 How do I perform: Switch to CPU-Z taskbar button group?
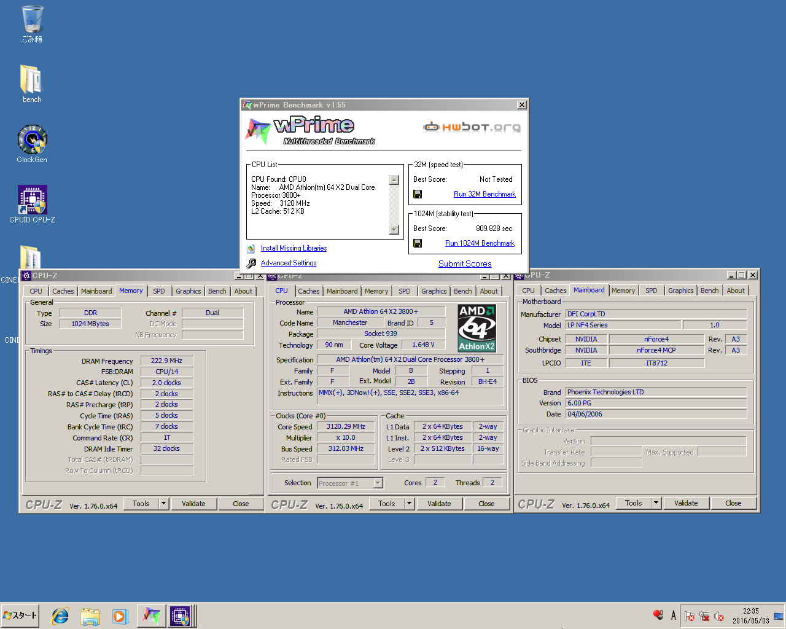182,616
